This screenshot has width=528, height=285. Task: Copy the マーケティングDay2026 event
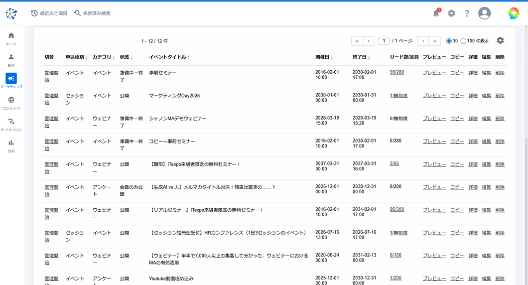pyautogui.click(x=457, y=96)
